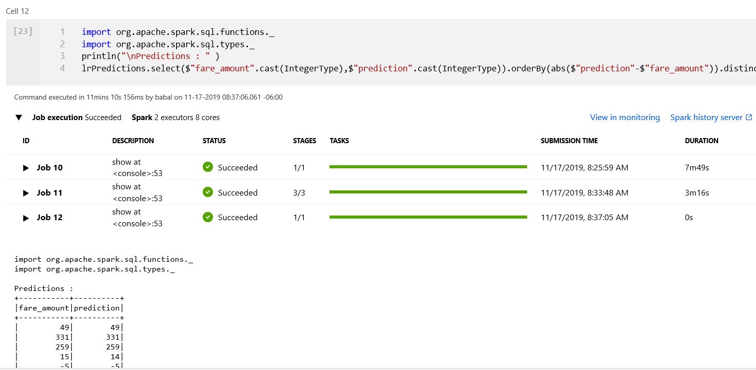Expand Job 12 details arrow

tap(26, 218)
